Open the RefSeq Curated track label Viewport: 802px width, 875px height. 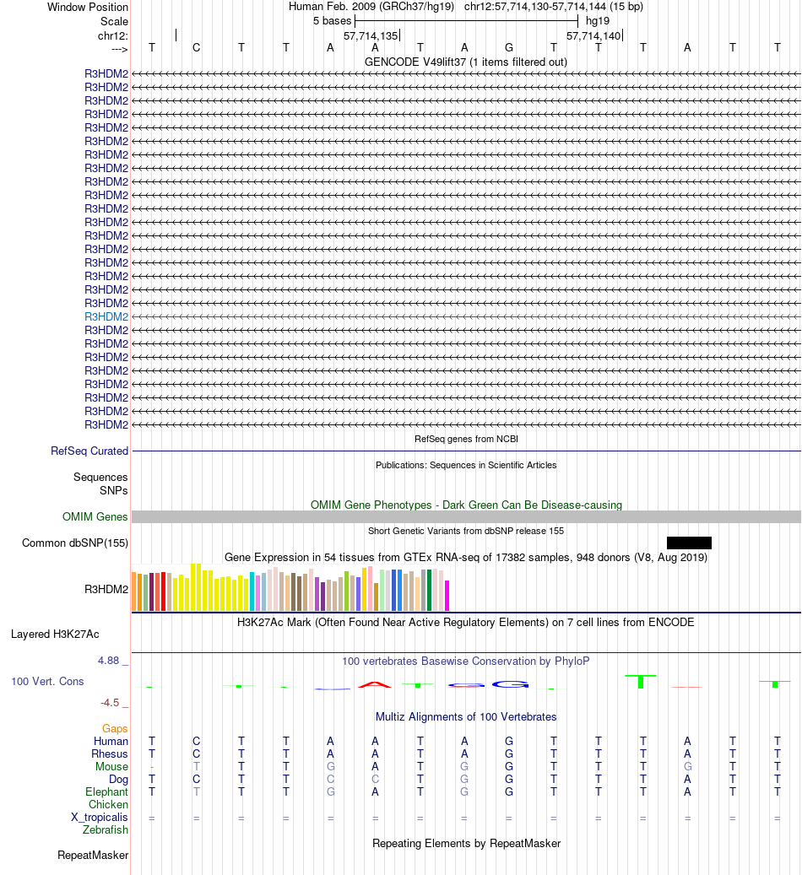(x=89, y=451)
